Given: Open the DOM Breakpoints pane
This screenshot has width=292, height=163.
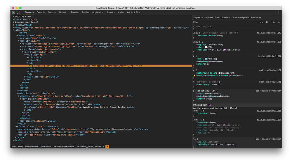Looking at the screenshot, I should click(x=240, y=17).
